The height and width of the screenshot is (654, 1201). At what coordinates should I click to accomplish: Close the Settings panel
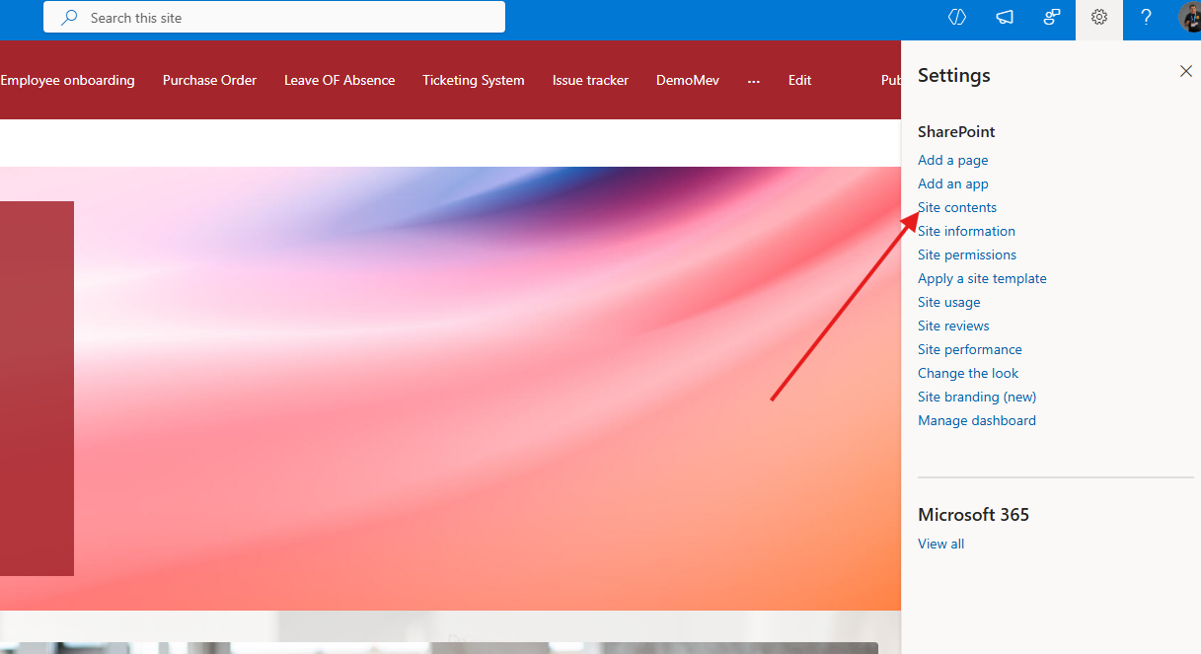tap(1185, 71)
